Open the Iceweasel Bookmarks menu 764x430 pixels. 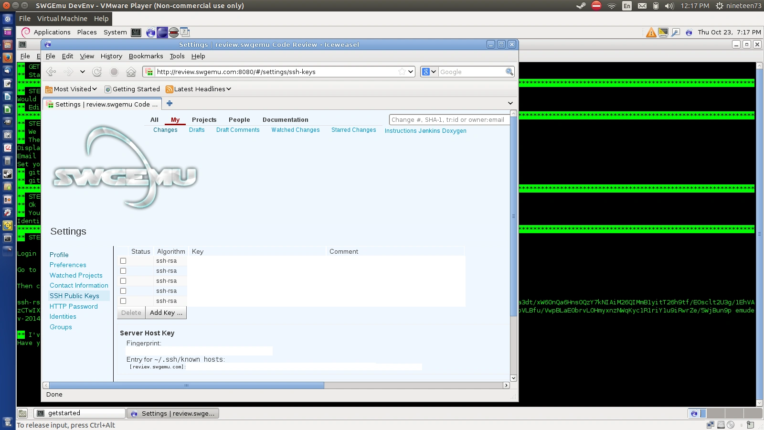pyautogui.click(x=146, y=56)
